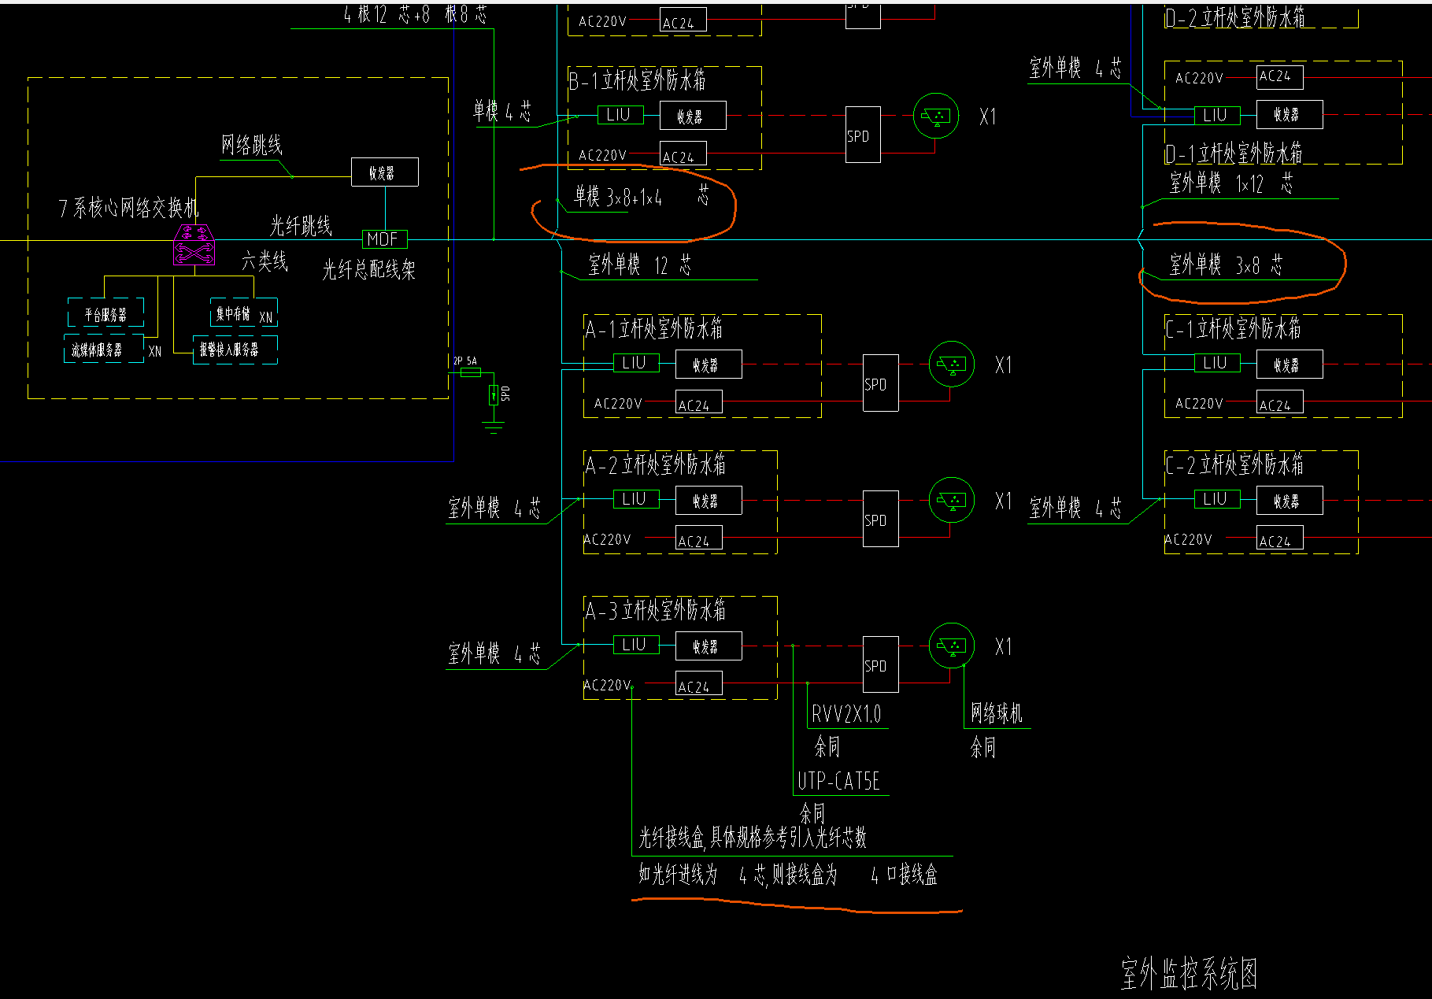This screenshot has width=1432, height=999.
Task: Select the D-1立杆处室外防水箱 title
Action: [x=1234, y=153]
